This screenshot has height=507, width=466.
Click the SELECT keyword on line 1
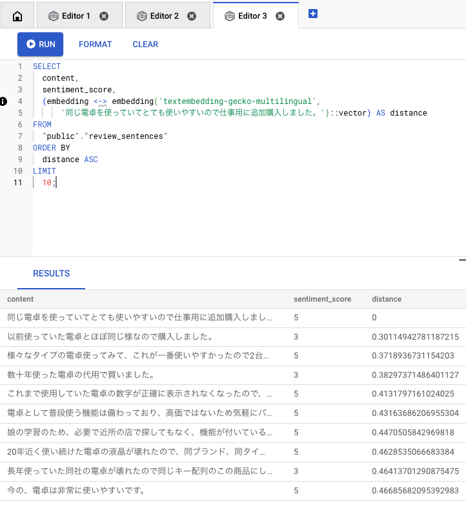click(x=47, y=67)
